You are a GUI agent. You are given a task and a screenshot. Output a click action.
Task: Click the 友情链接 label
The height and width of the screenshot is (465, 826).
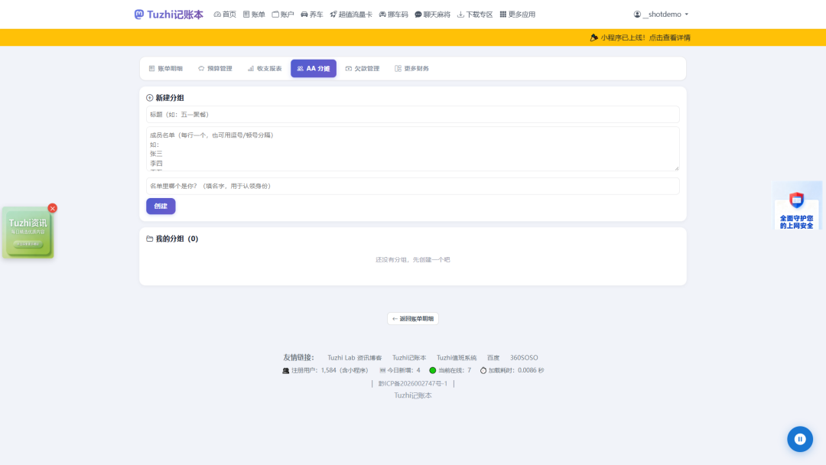click(x=298, y=358)
